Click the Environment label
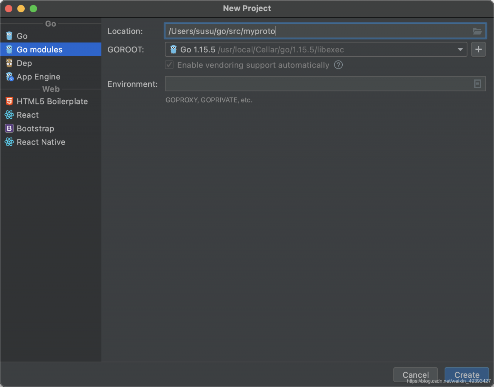The height and width of the screenshot is (387, 494). click(x=132, y=84)
